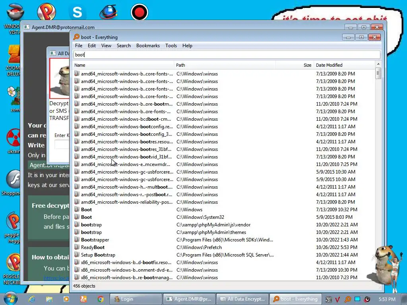Viewport: 407px width, 305px height.
Task: Click the scroll-up arrow of the results list
Action: 378,64
